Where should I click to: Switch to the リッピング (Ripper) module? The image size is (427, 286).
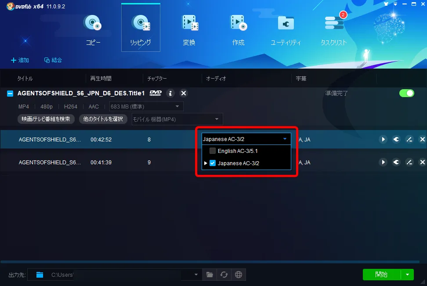[x=141, y=28]
